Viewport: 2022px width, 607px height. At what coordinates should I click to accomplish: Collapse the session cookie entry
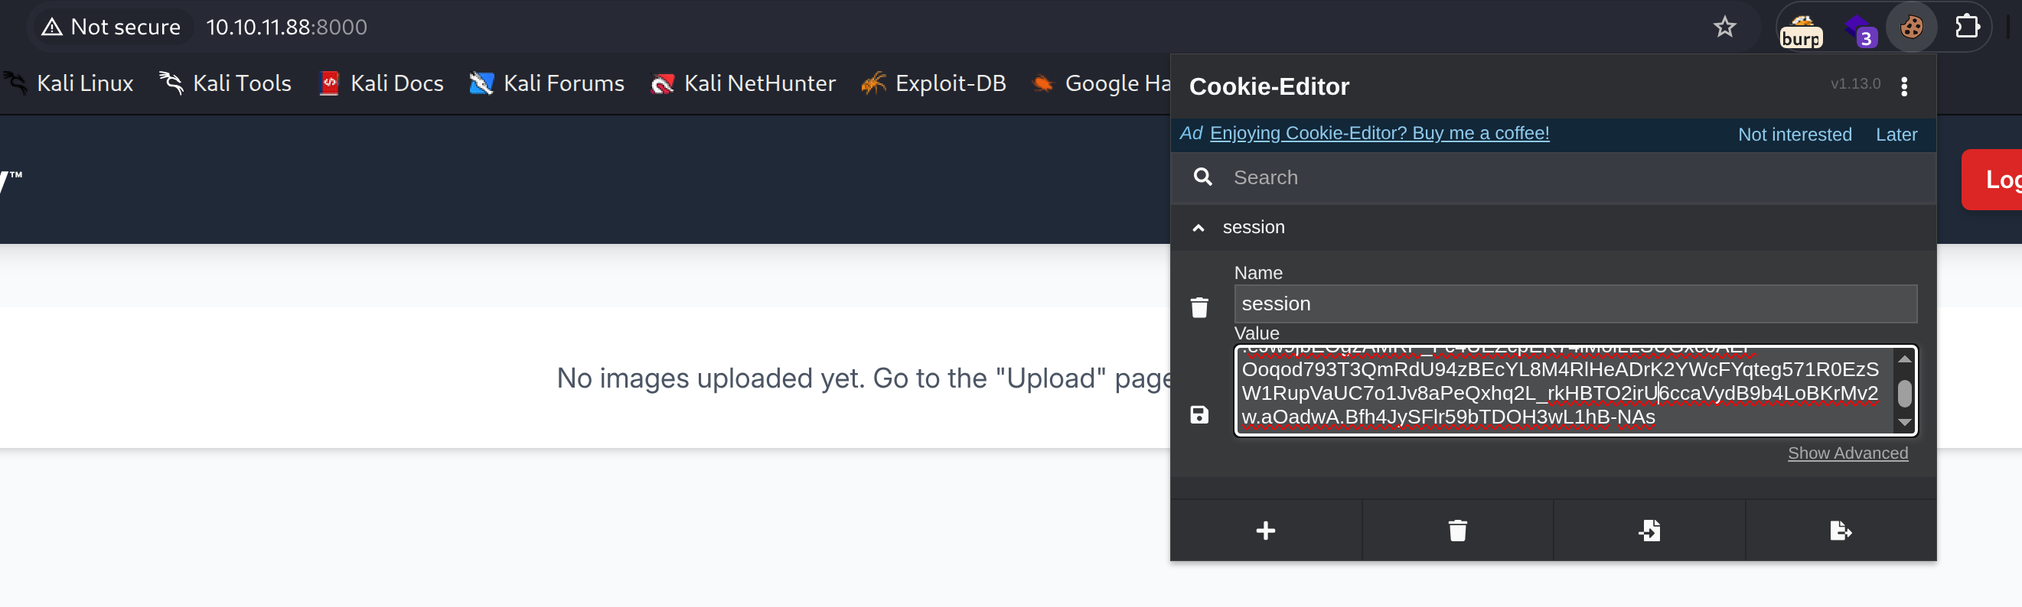coord(1198,229)
